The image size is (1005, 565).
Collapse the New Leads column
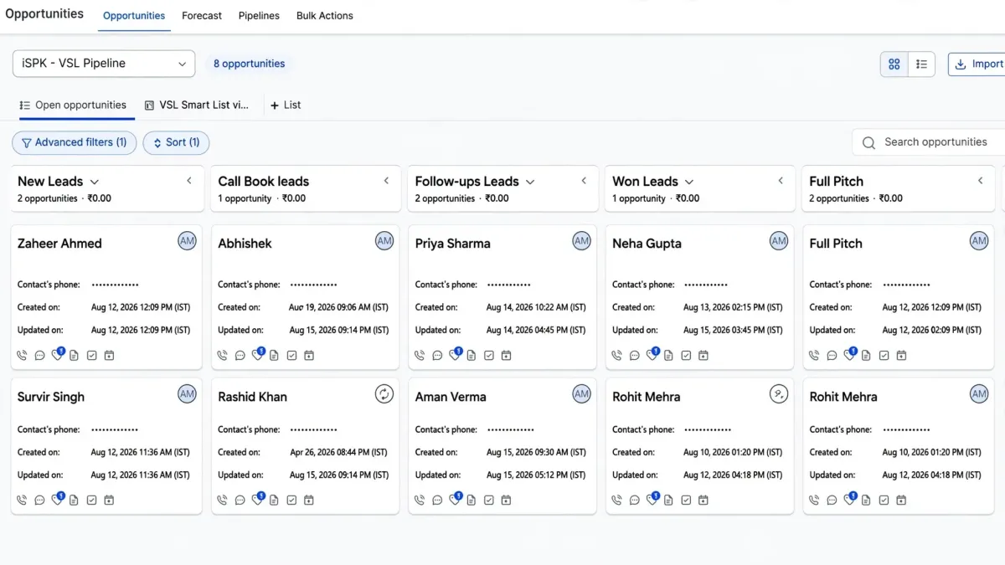[189, 181]
